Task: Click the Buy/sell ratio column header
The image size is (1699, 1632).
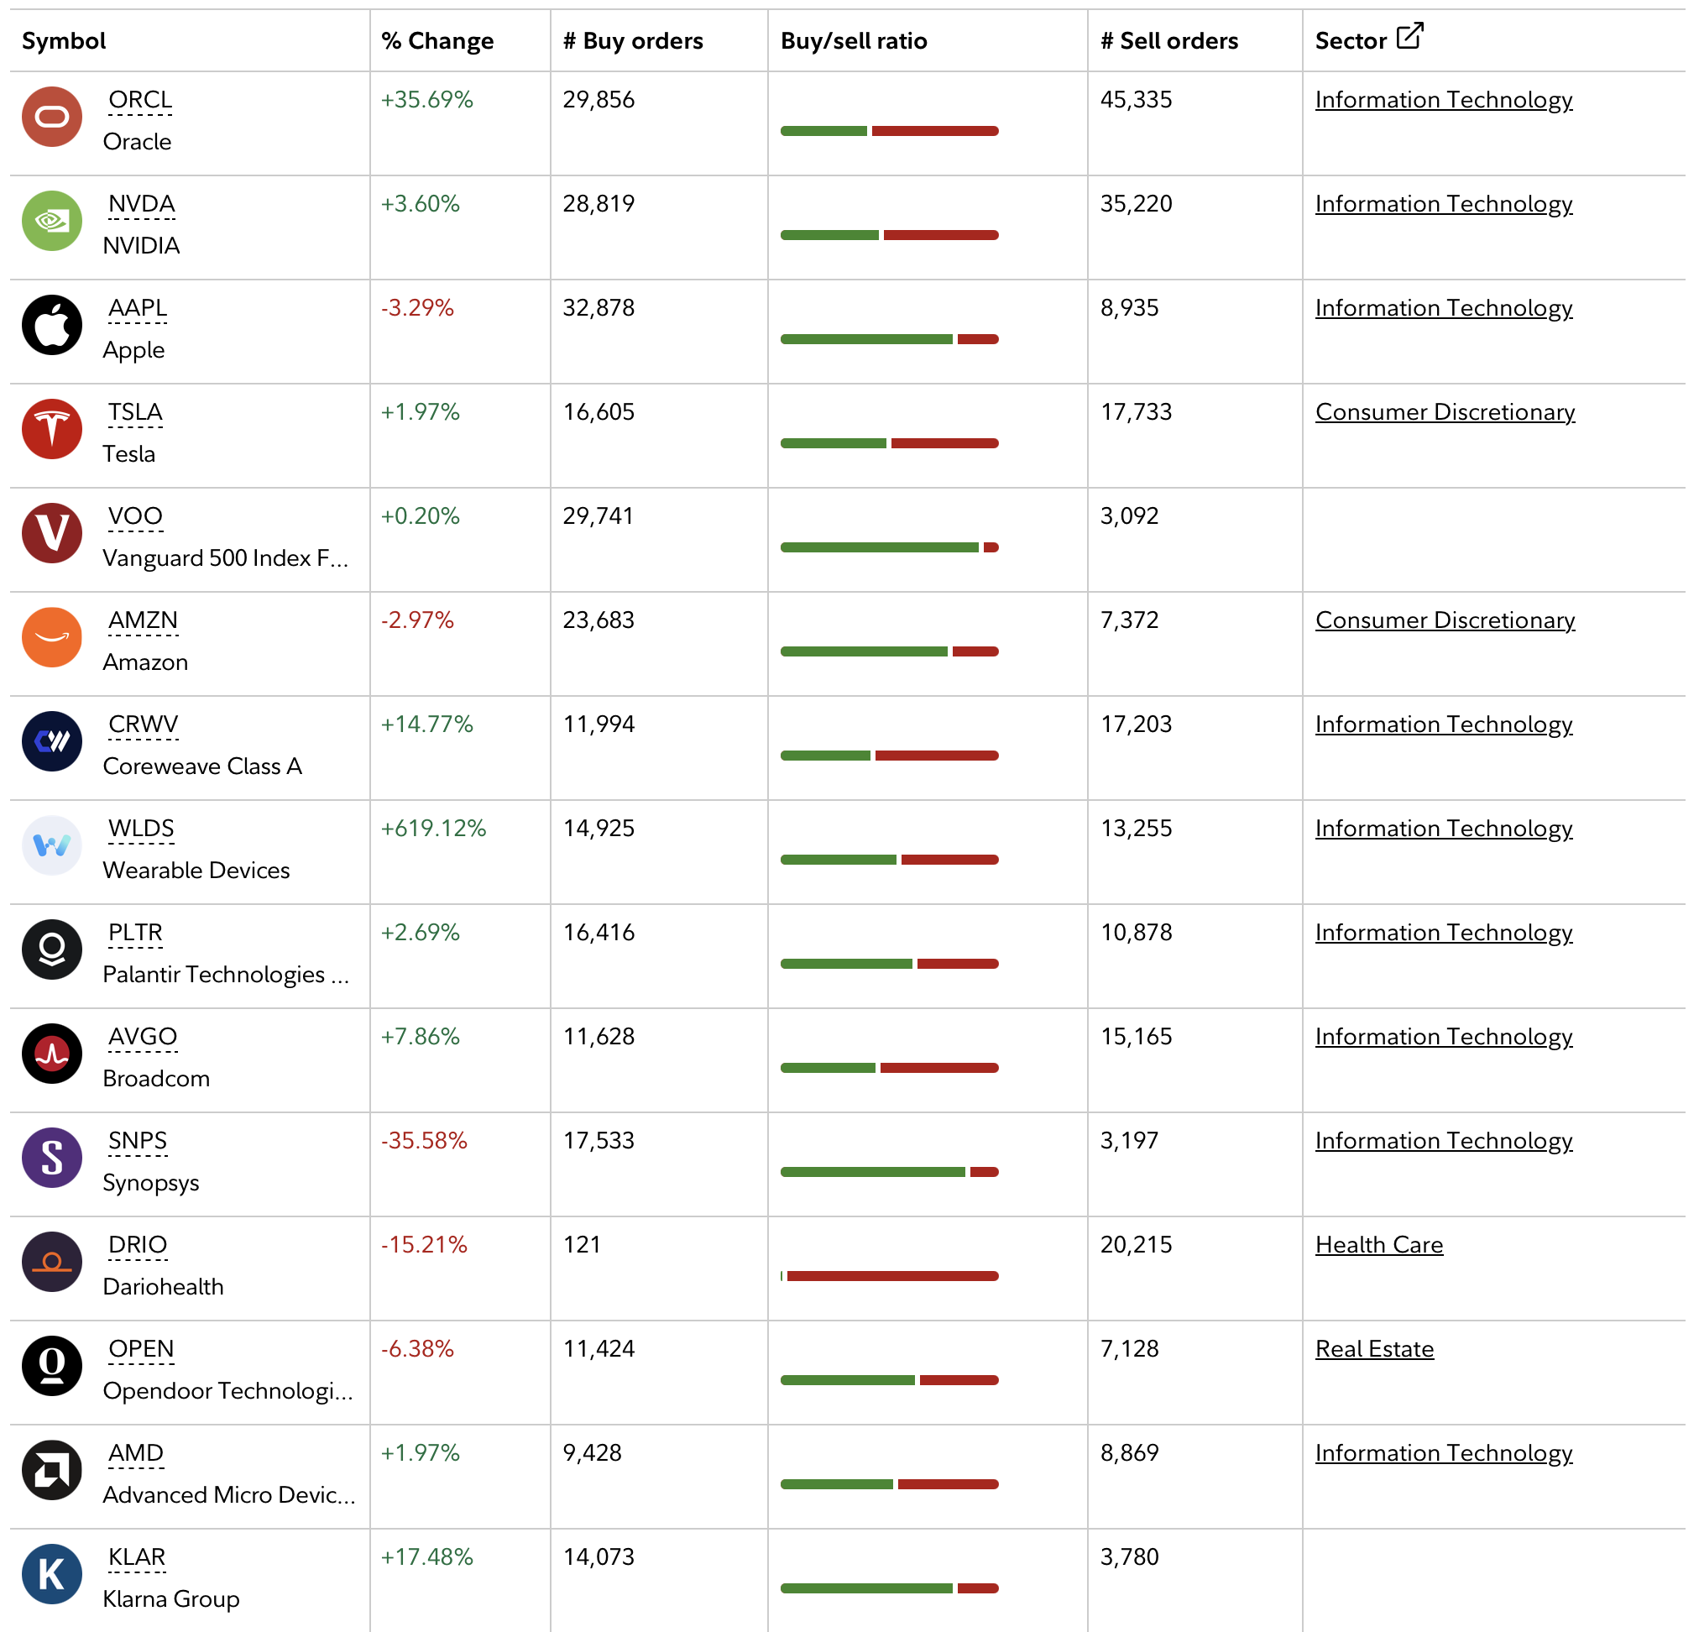Action: pos(854,41)
